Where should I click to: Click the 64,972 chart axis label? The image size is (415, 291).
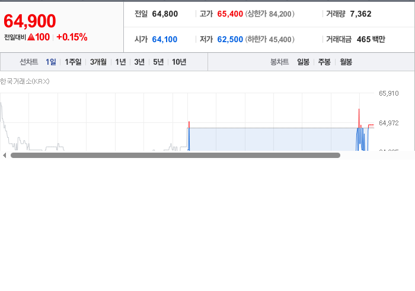pos(388,123)
